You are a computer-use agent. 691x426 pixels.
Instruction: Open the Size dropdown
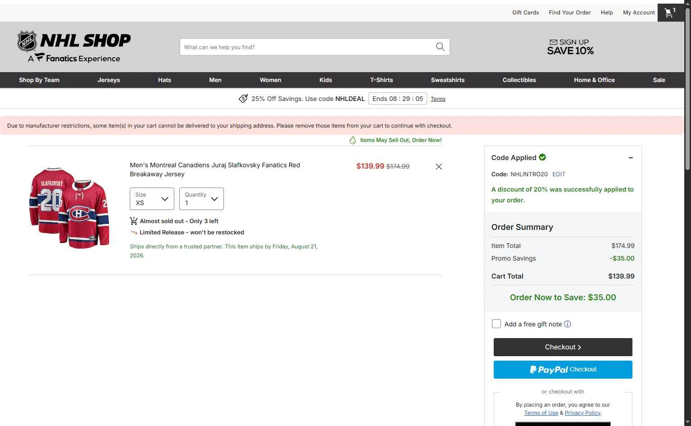coord(152,199)
